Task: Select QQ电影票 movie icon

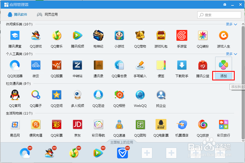Action: pos(161,124)
